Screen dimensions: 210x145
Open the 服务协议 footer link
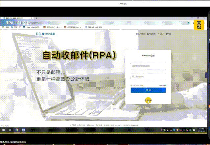(82, 125)
